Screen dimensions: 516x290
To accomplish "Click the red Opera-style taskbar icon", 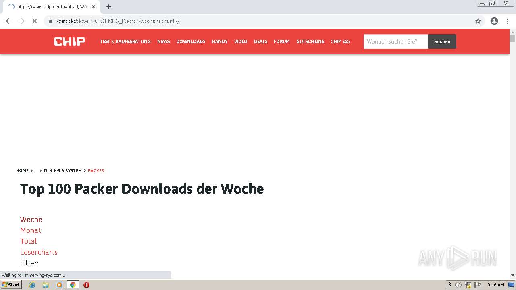I will tap(86, 285).
